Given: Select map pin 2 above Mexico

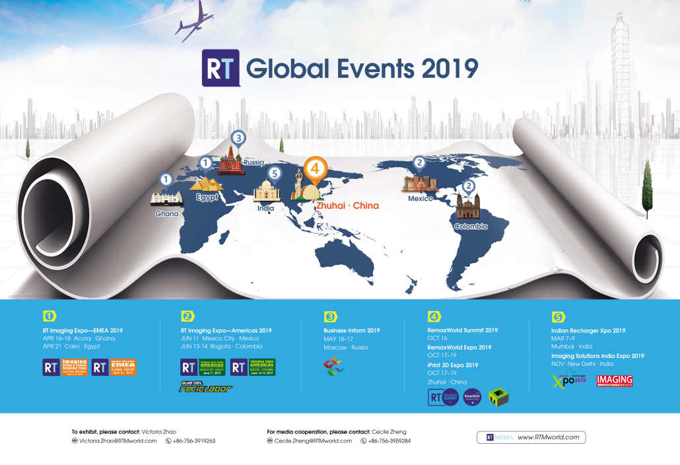Looking at the screenshot, I should coord(419,164).
